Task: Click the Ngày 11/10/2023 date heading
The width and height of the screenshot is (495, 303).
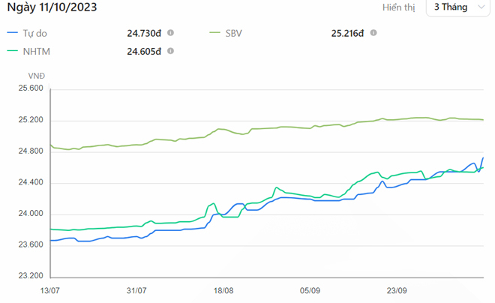Action: (x=51, y=7)
